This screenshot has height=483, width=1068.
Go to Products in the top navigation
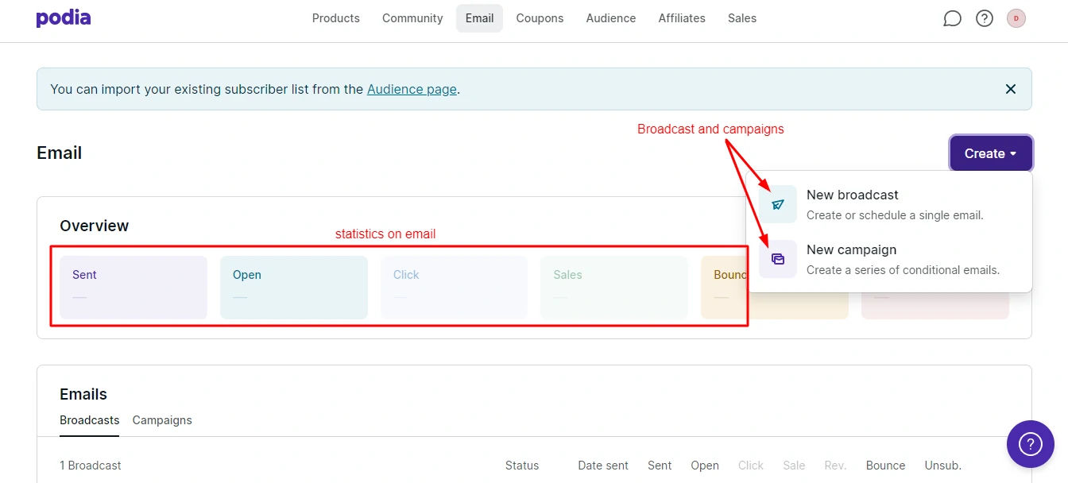click(336, 18)
